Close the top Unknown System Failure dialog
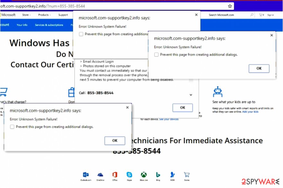 [x=196, y=15]
